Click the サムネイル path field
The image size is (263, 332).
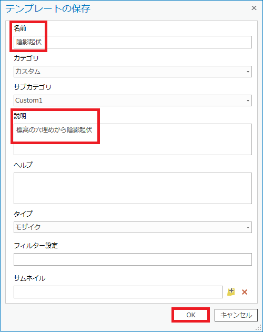(x=118, y=292)
